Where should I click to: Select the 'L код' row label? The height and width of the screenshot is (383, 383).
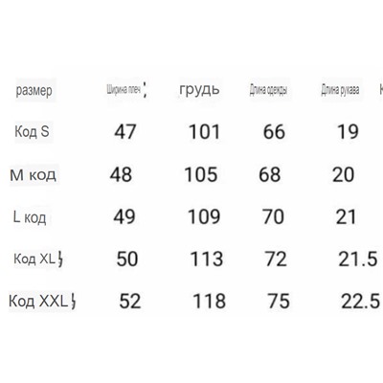click(x=30, y=217)
